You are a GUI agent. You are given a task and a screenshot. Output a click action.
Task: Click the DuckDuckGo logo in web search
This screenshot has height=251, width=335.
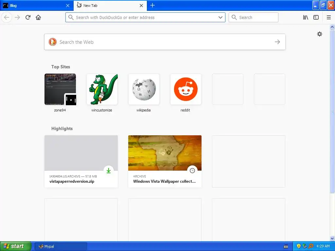coord(53,42)
